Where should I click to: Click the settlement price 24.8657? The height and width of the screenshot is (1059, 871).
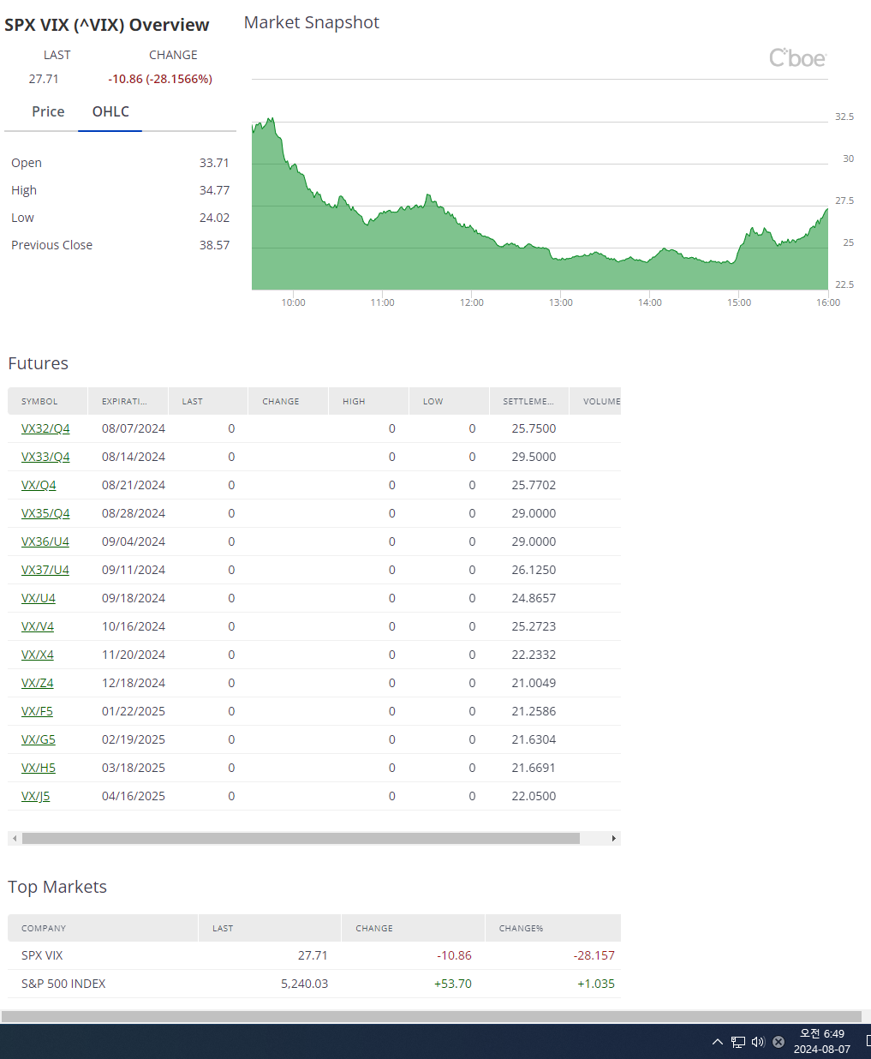(x=534, y=598)
